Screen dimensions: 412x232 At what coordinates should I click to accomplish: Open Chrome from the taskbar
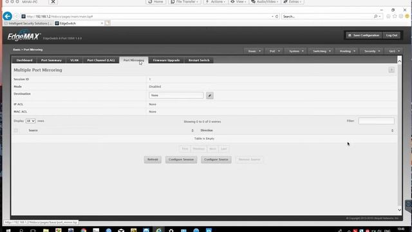tap(84, 230)
